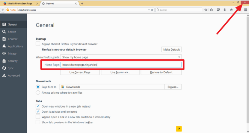Open the General preferences category
Viewport: 249px width, 133px height.
coord(13,24)
